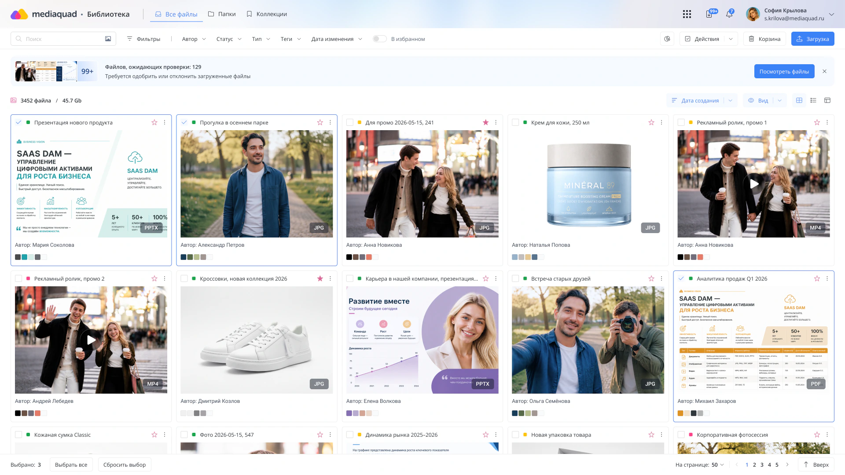
Task: Switch to the Папки tab
Action: click(x=222, y=14)
